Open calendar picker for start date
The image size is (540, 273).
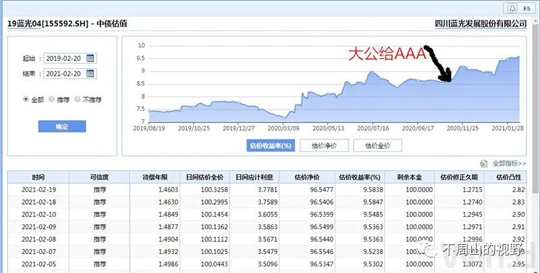pyautogui.click(x=90, y=58)
